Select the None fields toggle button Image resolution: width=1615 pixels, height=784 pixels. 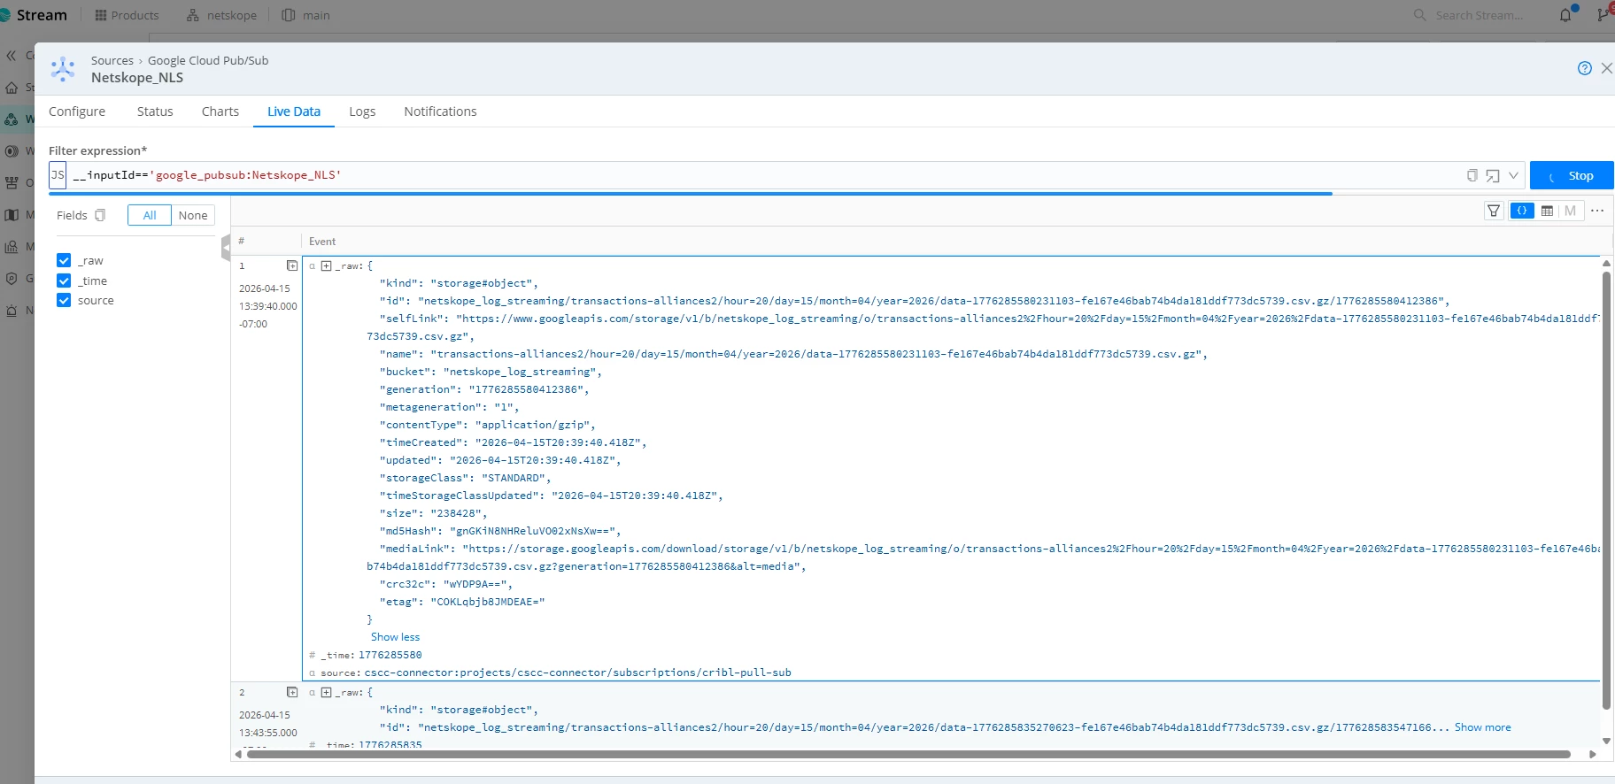point(193,215)
